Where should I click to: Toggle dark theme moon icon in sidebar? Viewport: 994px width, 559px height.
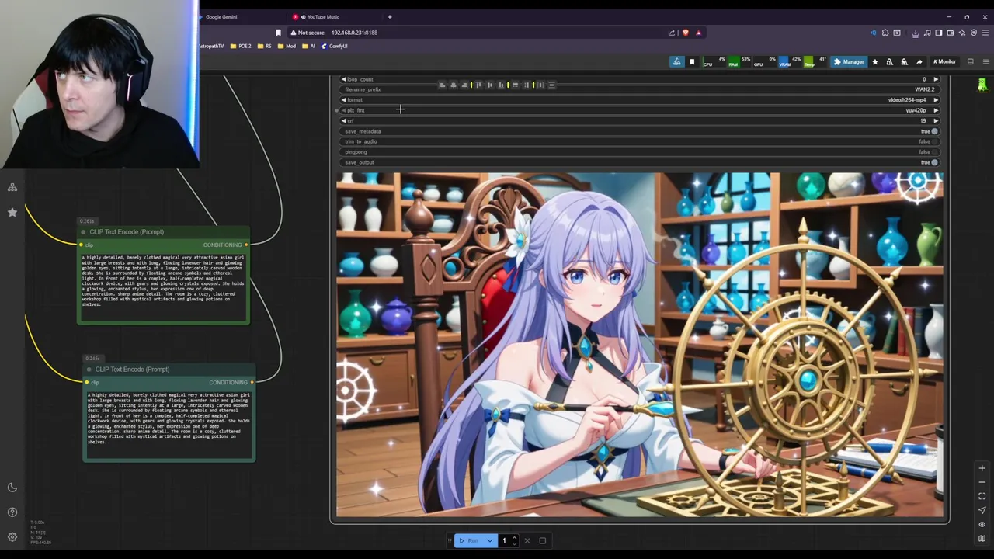pos(12,488)
